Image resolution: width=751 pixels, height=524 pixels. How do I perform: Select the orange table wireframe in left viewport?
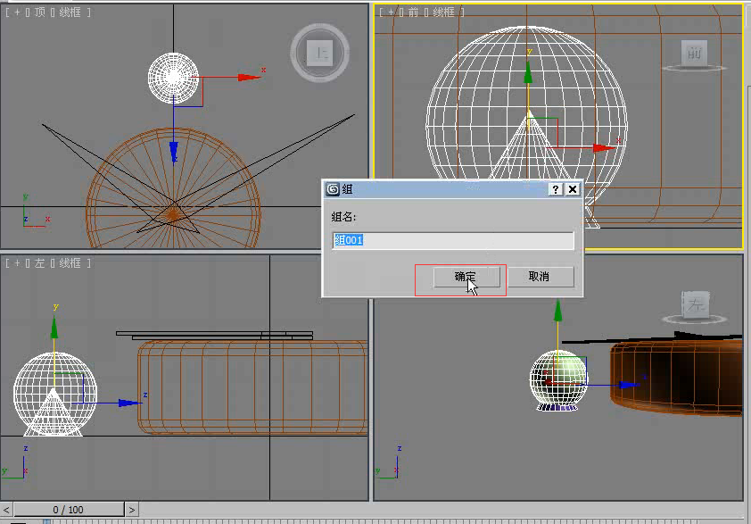click(x=253, y=387)
